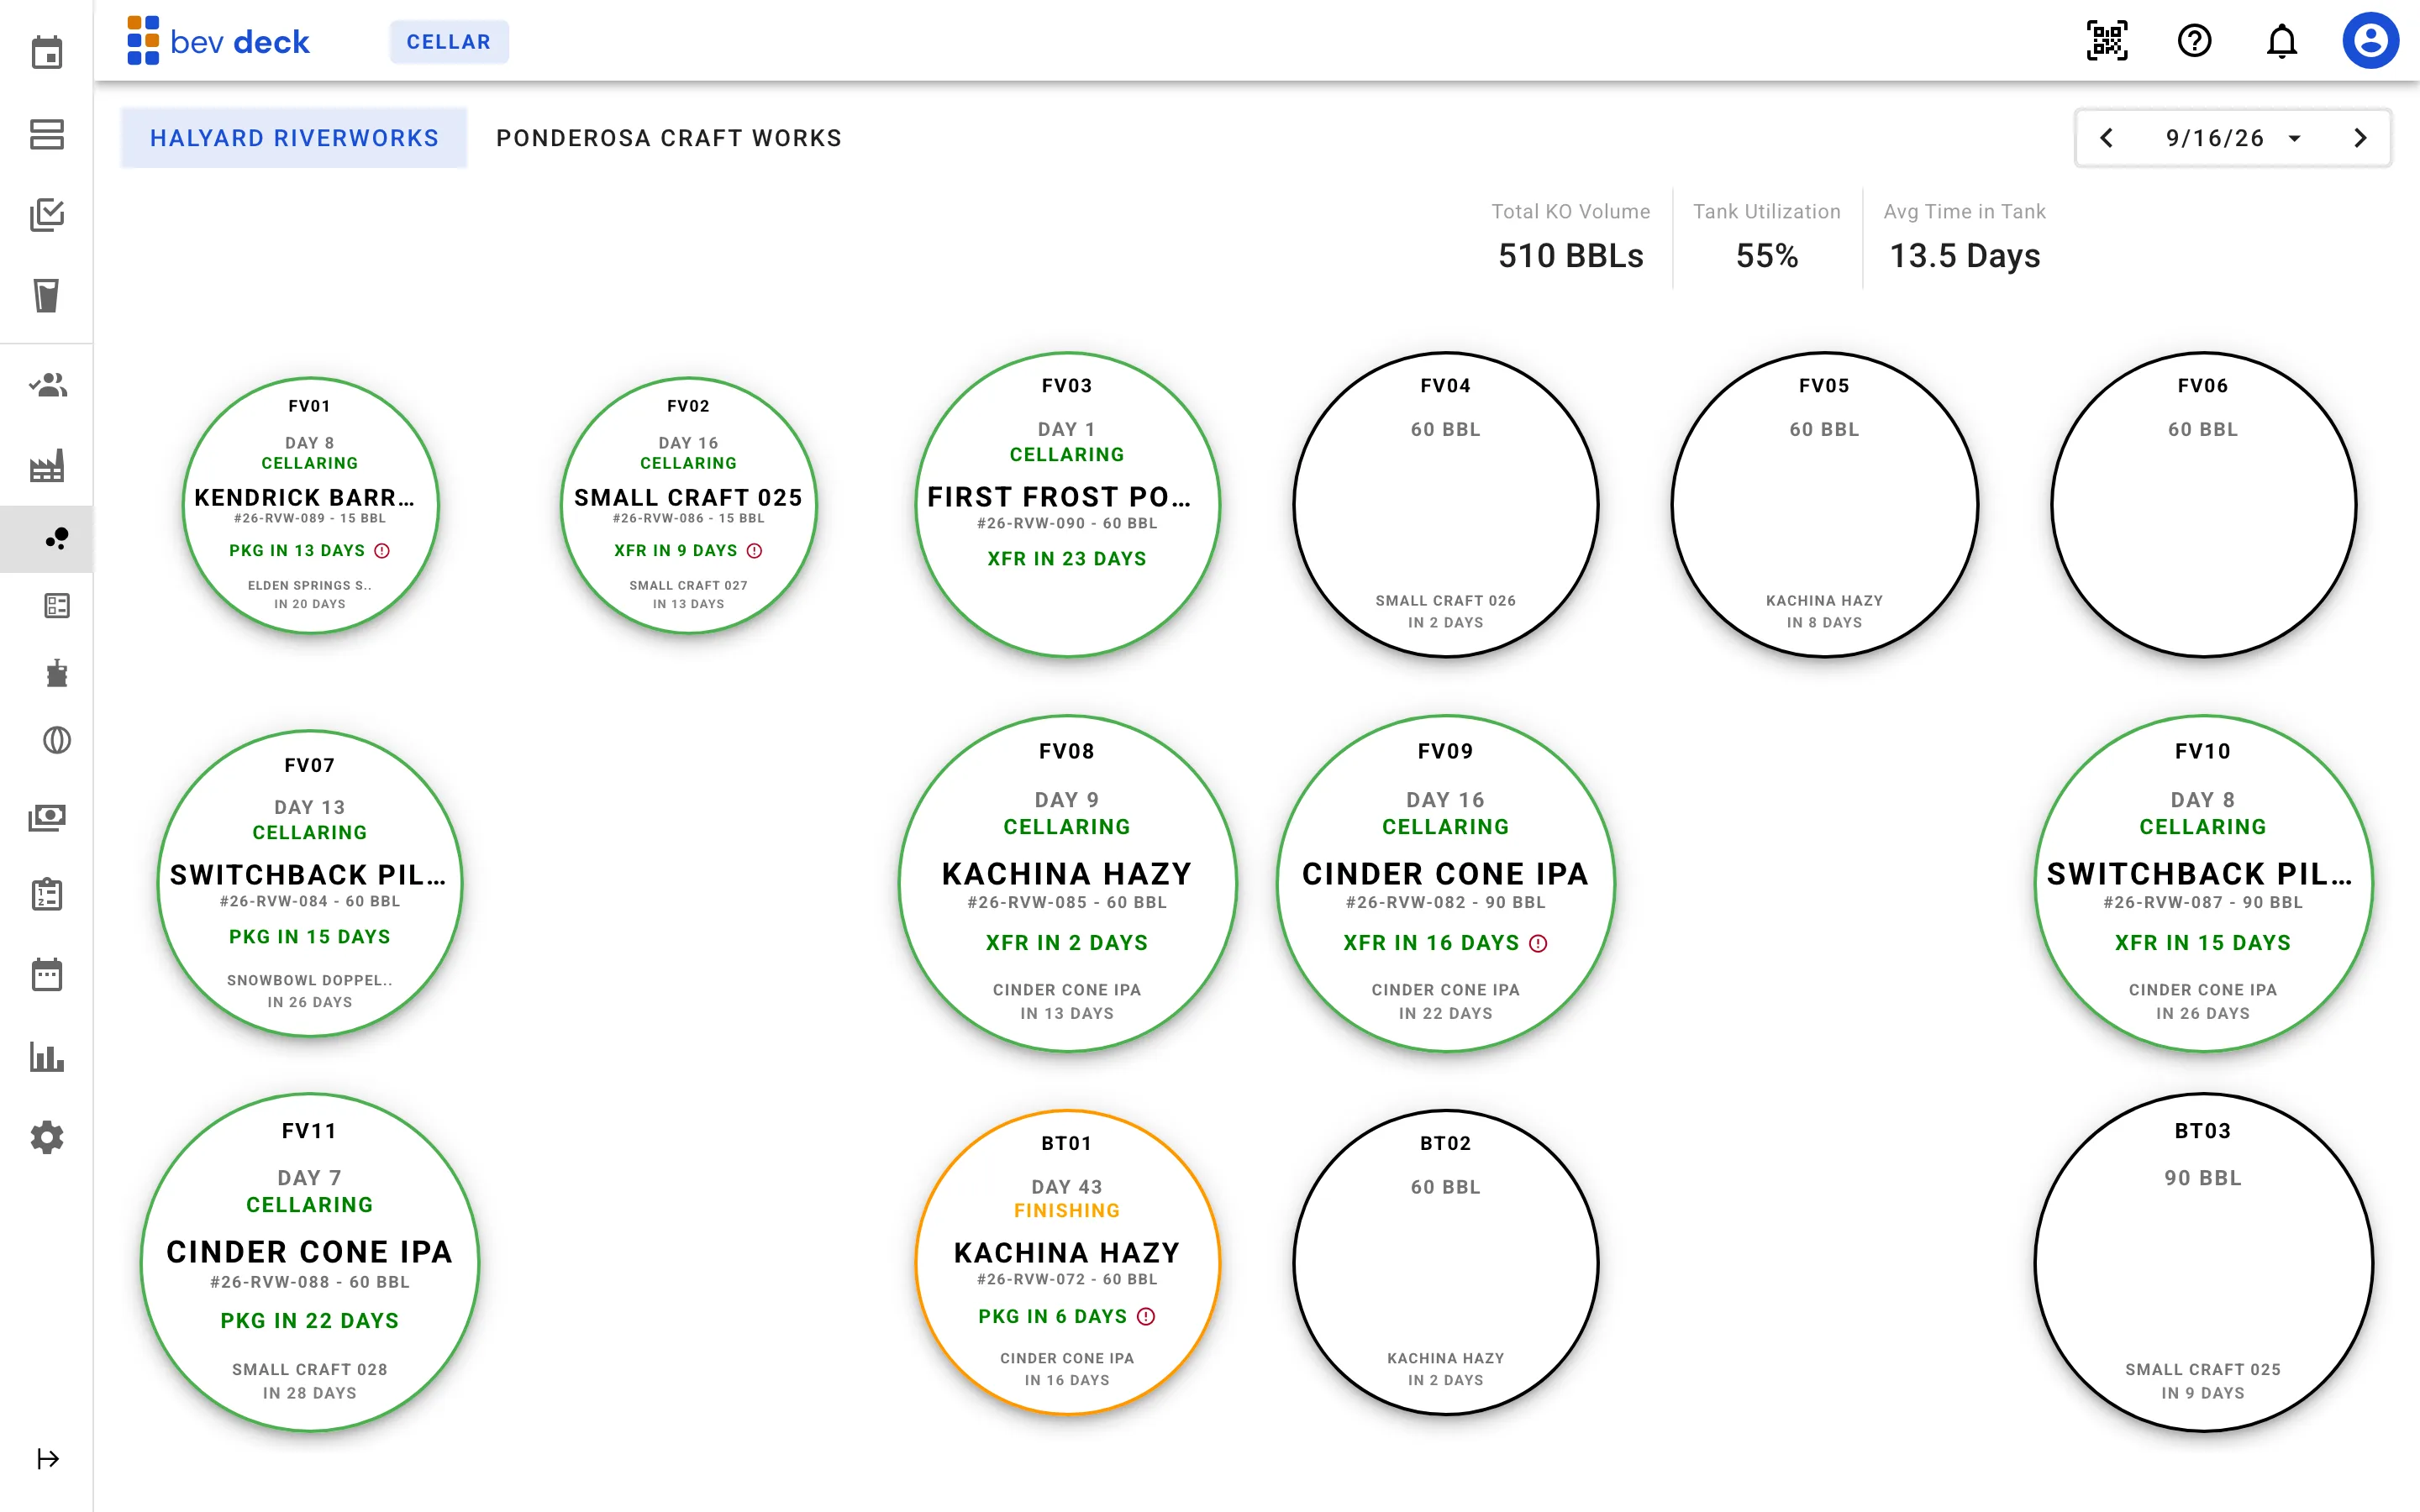Click the bev deck logo
This screenshot has width=2420, height=1512.
(218, 41)
